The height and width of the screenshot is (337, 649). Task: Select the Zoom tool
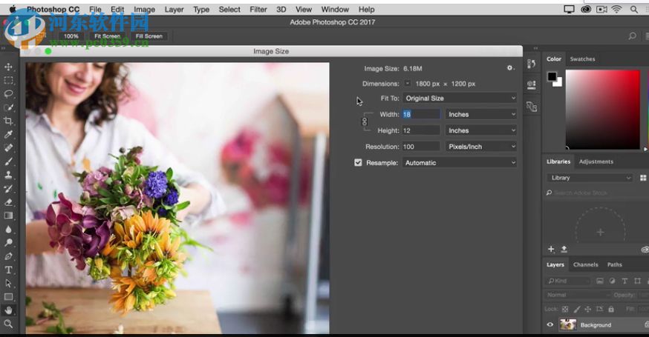8,324
